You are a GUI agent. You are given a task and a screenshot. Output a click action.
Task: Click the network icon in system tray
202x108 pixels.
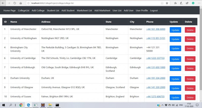point(177,105)
